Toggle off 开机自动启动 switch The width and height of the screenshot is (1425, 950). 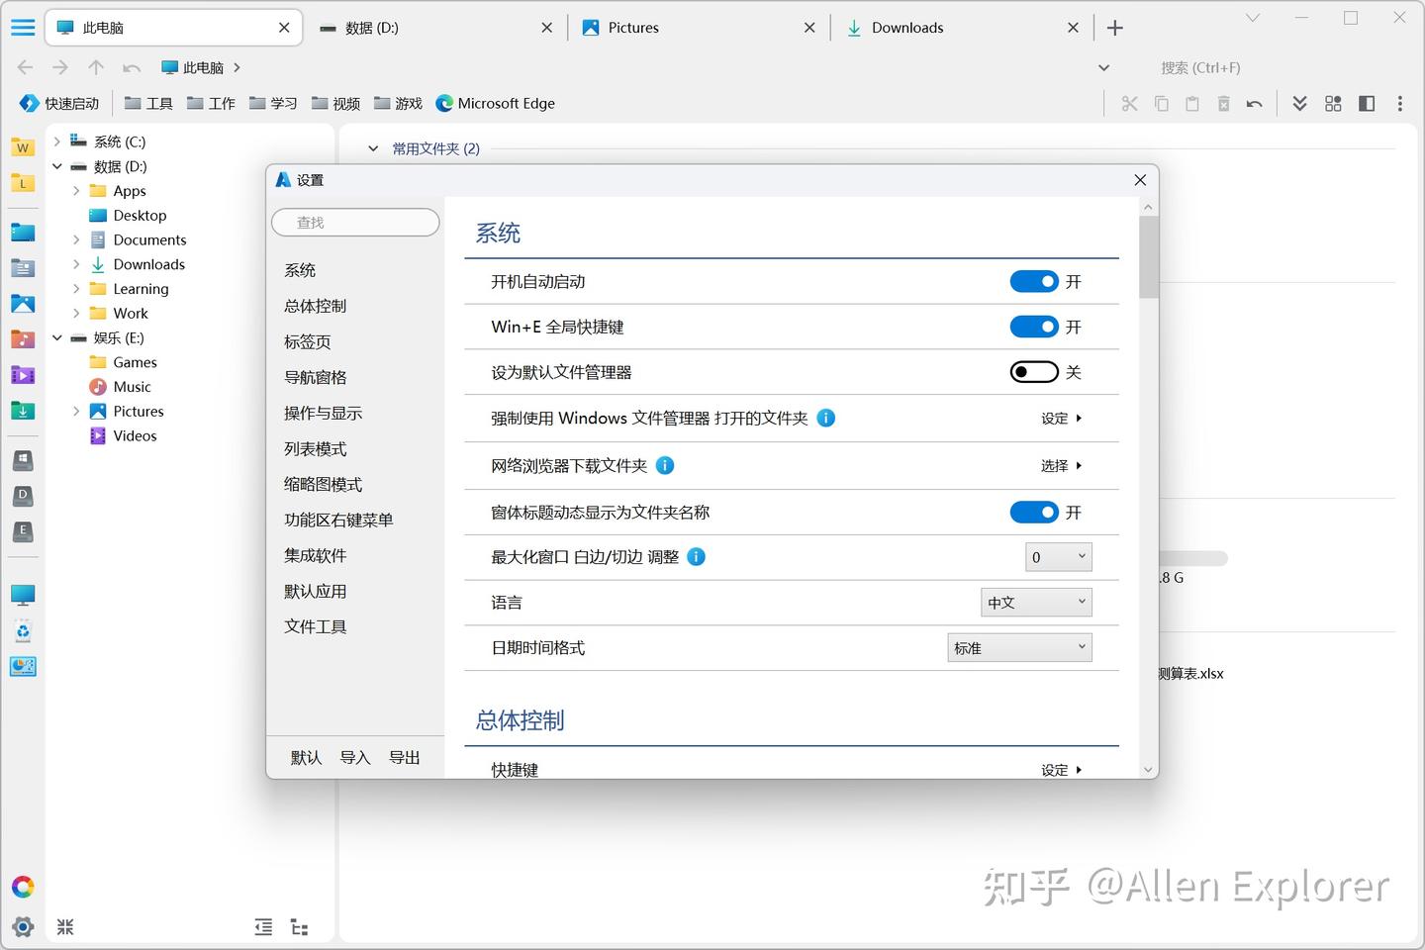(1035, 281)
